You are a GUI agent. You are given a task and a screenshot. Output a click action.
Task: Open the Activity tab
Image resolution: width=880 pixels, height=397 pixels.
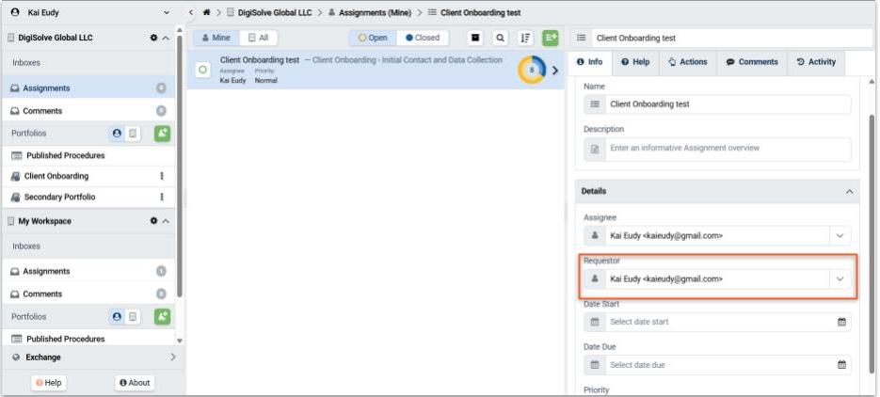[x=816, y=62]
